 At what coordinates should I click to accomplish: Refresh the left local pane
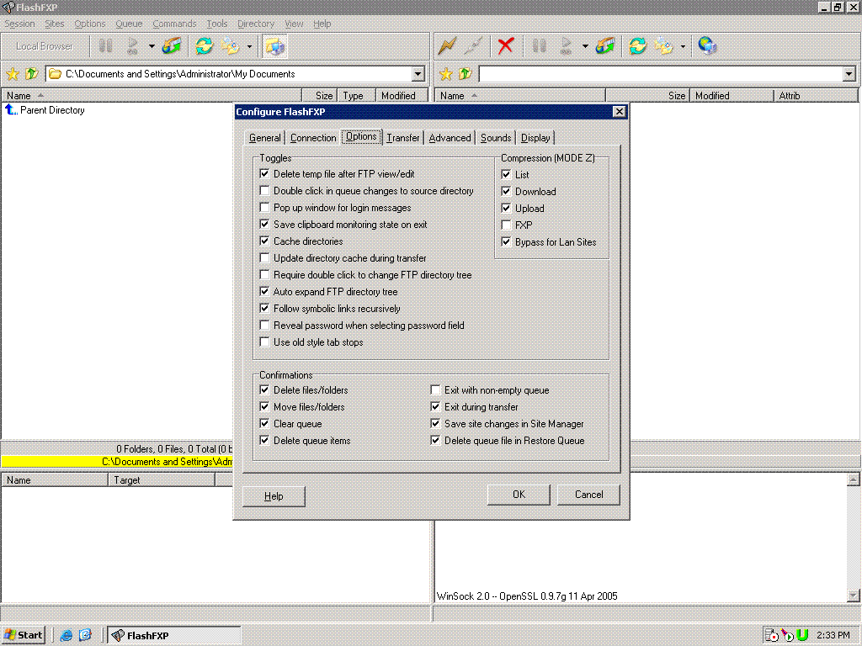tap(204, 46)
